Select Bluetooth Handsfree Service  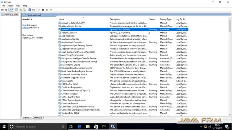pos(123,74)
